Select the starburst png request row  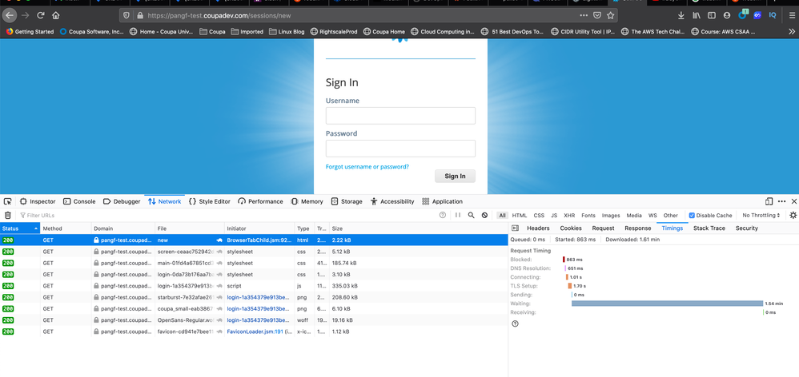click(254, 297)
